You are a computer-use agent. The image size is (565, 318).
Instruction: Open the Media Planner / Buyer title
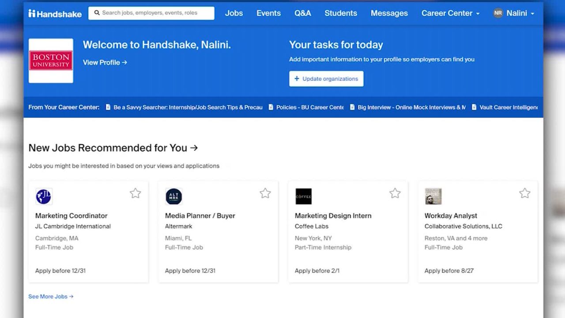coord(200,216)
